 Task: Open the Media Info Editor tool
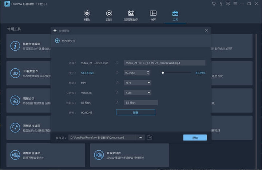(29, 46)
